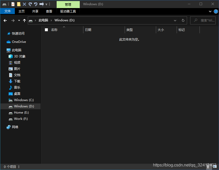Open the 下载 folder
The width and height of the screenshot is (219, 170).
click(x=17, y=81)
